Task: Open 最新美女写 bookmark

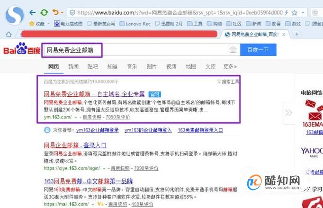Action: tap(101, 24)
